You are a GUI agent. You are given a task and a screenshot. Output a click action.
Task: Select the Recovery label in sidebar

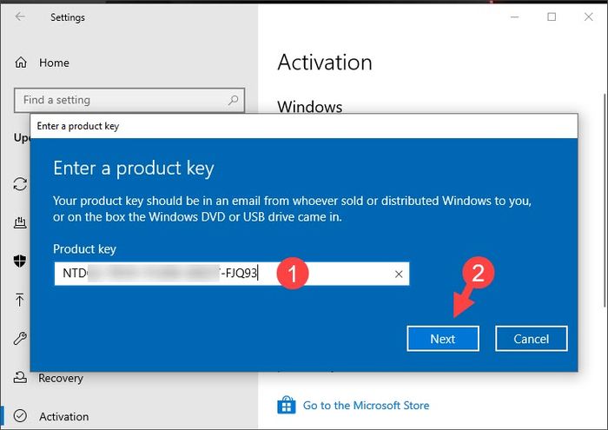(61, 378)
